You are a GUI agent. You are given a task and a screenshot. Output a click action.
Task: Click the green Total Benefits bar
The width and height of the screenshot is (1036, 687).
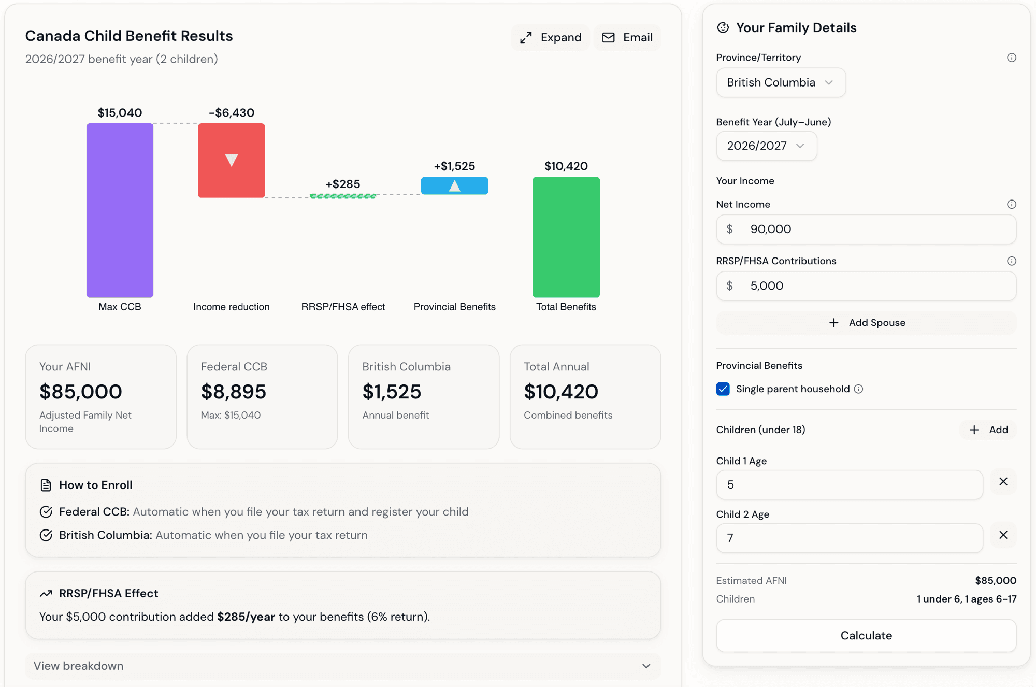pyautogui.click(x=566, y=237)
